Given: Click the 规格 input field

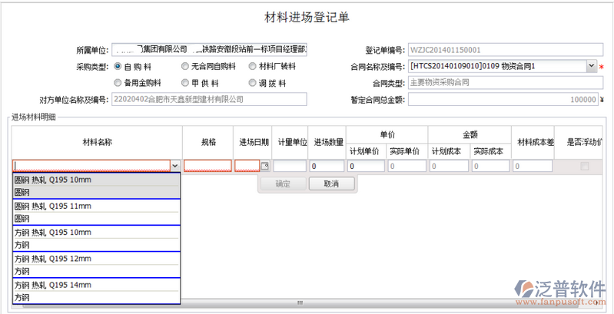Looking at the screenshot, I should click(x=207, y=166).
